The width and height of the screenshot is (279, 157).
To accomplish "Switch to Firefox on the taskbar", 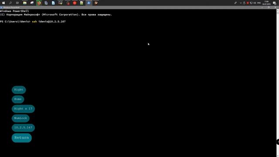I will pos(39,3).
